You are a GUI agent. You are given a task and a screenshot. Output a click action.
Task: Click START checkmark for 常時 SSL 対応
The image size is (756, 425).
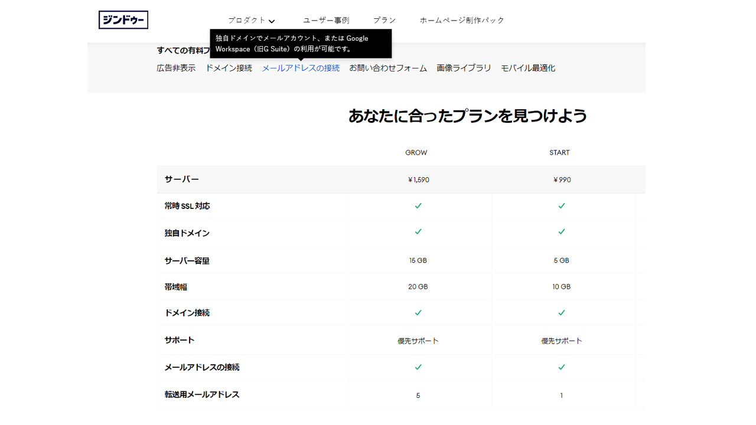pos(562,206)
